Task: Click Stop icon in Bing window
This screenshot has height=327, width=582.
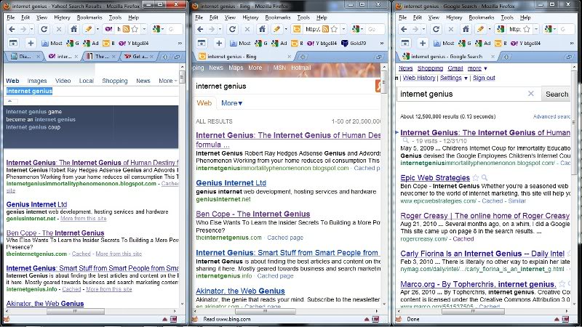Action: coord(247,29)
